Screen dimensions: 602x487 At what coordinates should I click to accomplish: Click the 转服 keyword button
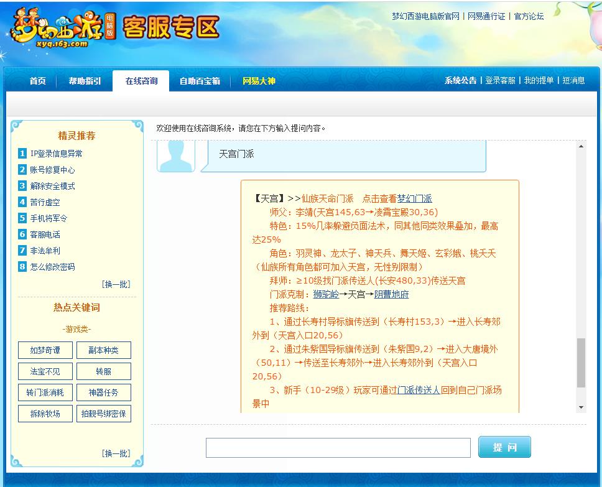click(103, 371)
